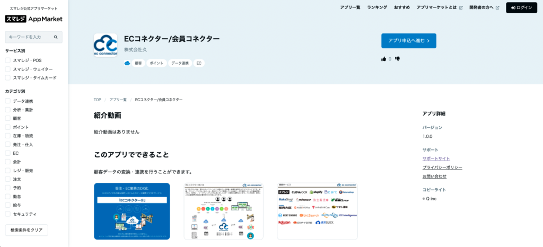
Task: Check the EC category checkbox
Action: click(x=7, y=153)
